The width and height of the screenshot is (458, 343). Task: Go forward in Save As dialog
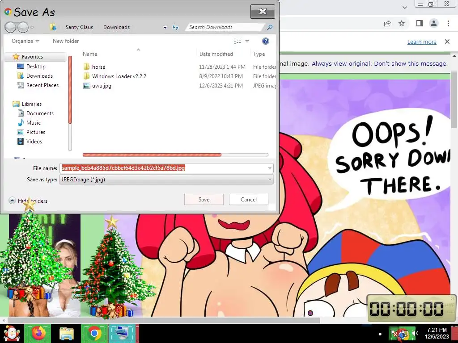point(23,27)
